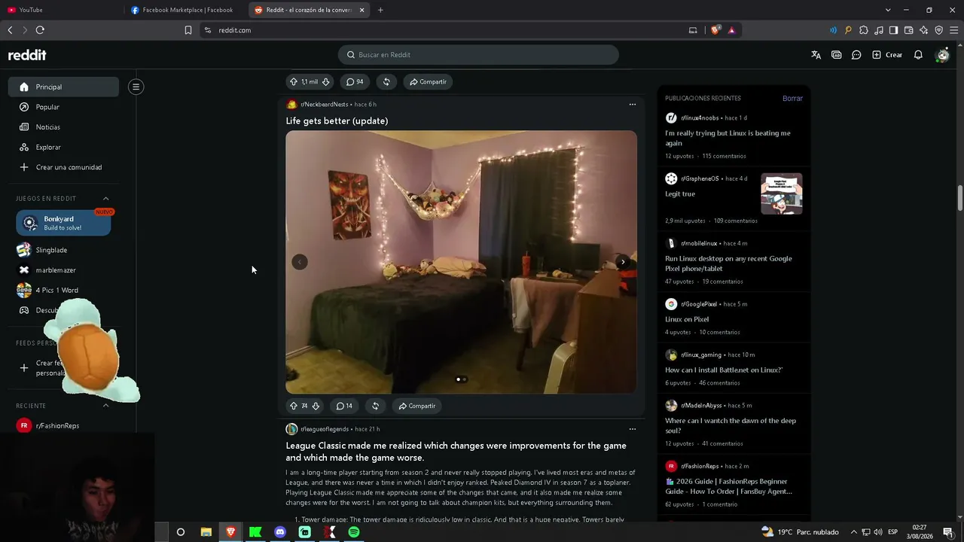Open the Life gets better (update) post title
964x542 pixels.
pos(337,120)
